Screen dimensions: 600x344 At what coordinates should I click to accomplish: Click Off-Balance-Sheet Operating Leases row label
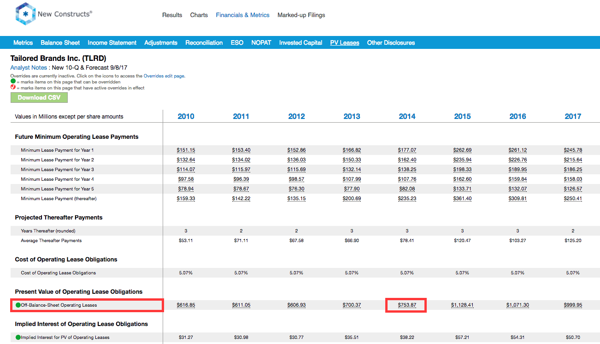pos(59,305)
